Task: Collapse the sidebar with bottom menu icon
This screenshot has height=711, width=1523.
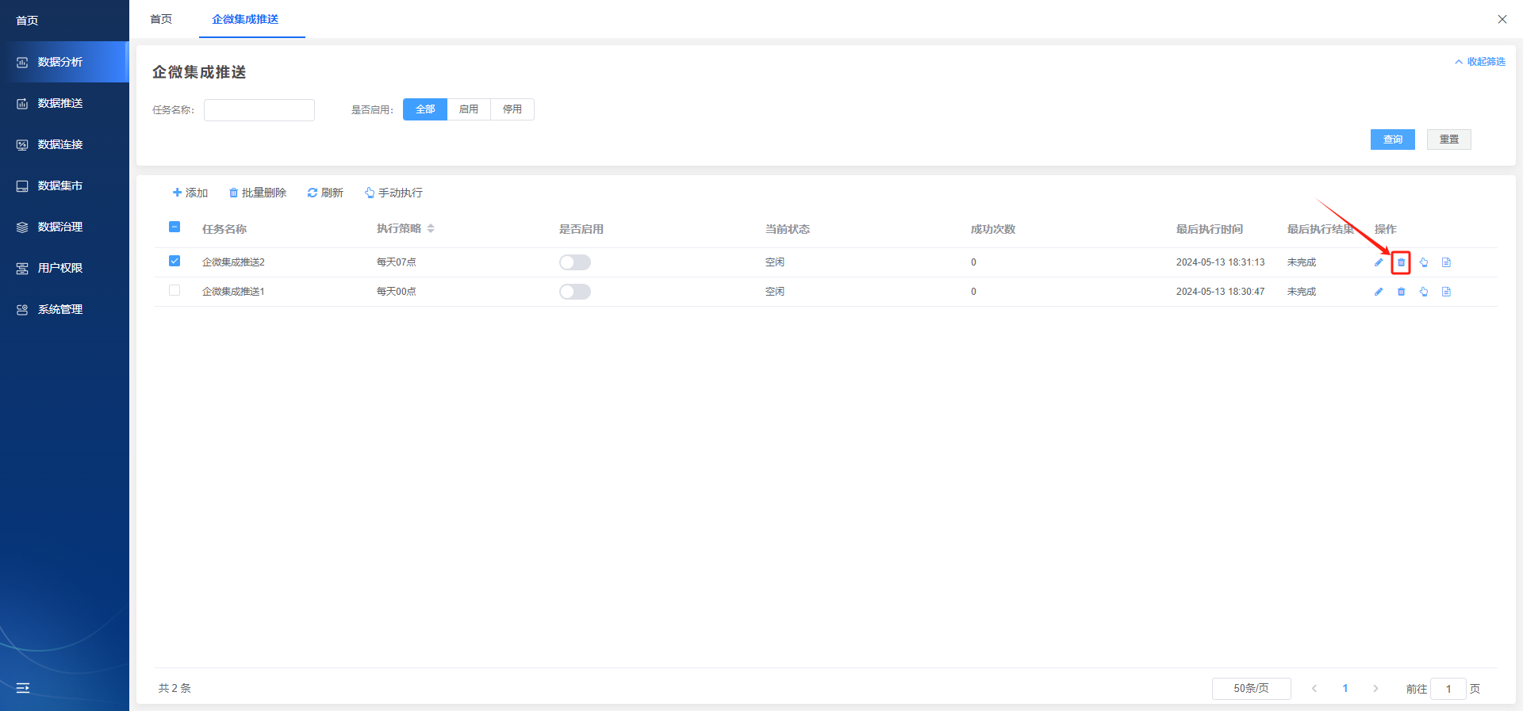Action: pos(23,688)
